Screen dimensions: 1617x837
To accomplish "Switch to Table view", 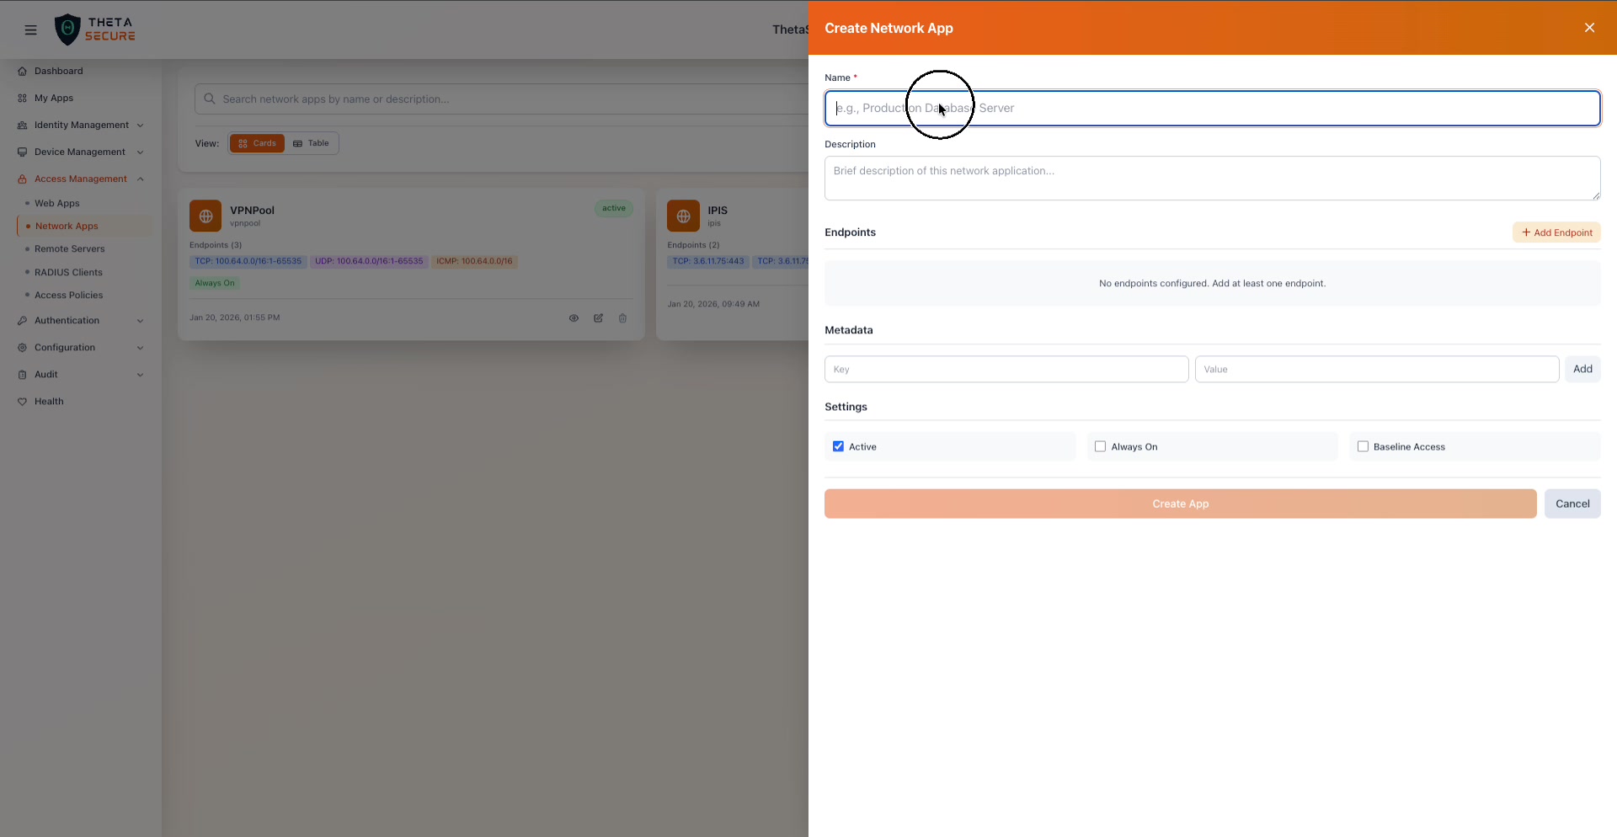I will pos(312,143).
